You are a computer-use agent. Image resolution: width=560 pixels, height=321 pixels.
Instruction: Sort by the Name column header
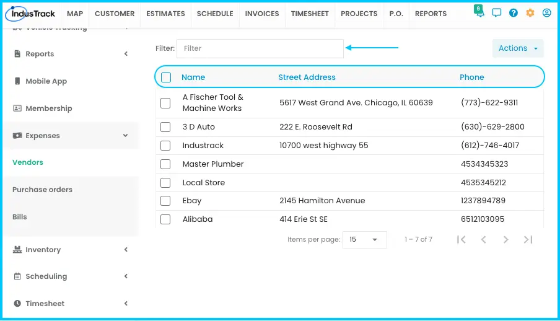tap(193, 77)
